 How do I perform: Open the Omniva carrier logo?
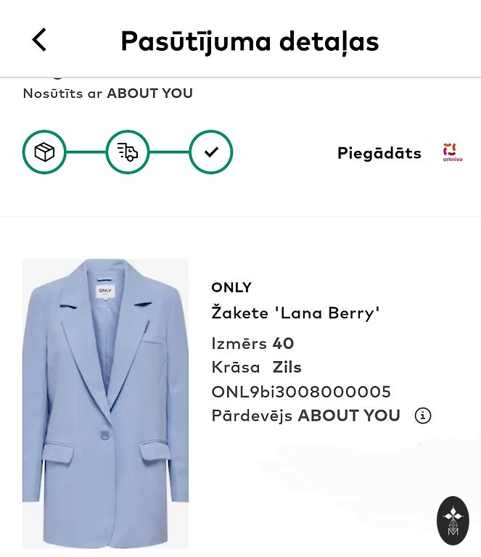(452, 152)
